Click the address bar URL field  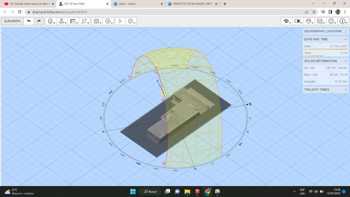click(165, 12)
